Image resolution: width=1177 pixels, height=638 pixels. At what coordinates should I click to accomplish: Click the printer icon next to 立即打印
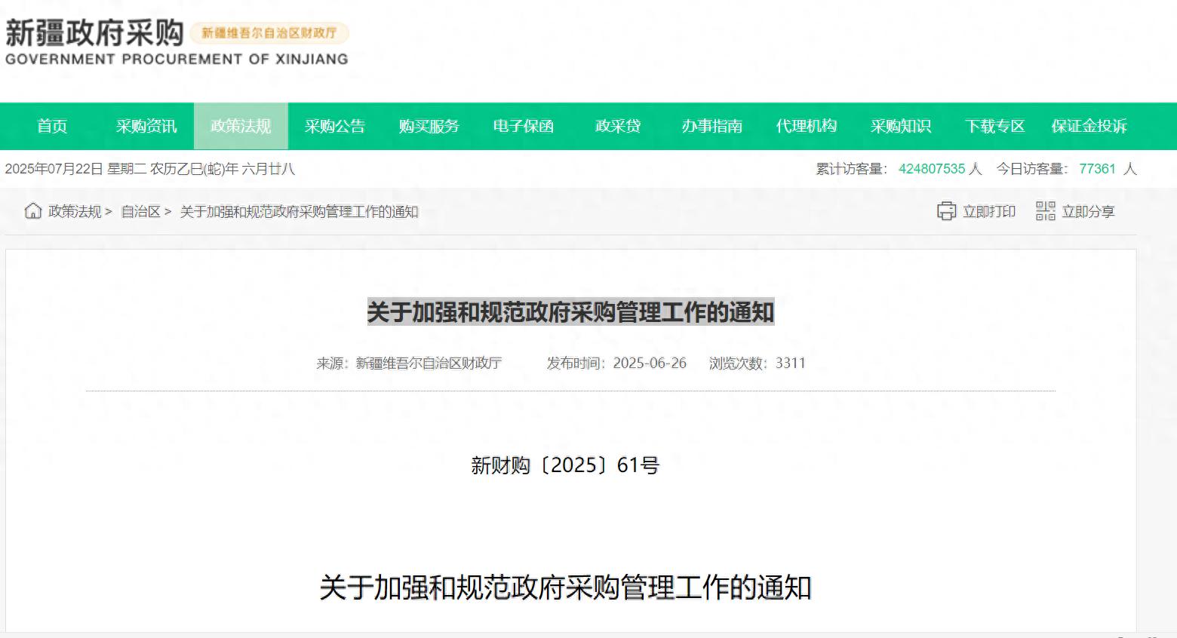947,211
